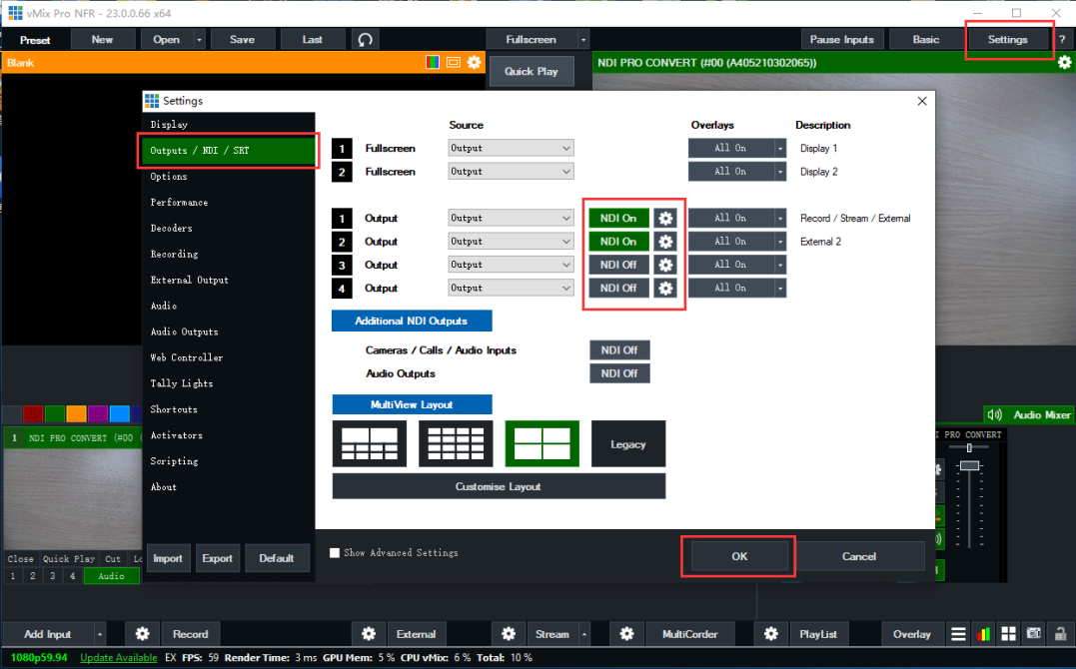Toggle the Audio Mixer panel button
Screen dimensions: 1076x669
1029,414
